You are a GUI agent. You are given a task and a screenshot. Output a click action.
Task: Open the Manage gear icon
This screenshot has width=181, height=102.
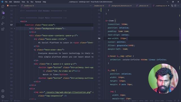point(3,96)
